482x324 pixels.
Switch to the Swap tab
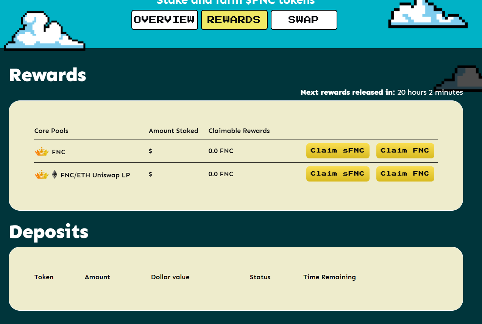point(304,20)
